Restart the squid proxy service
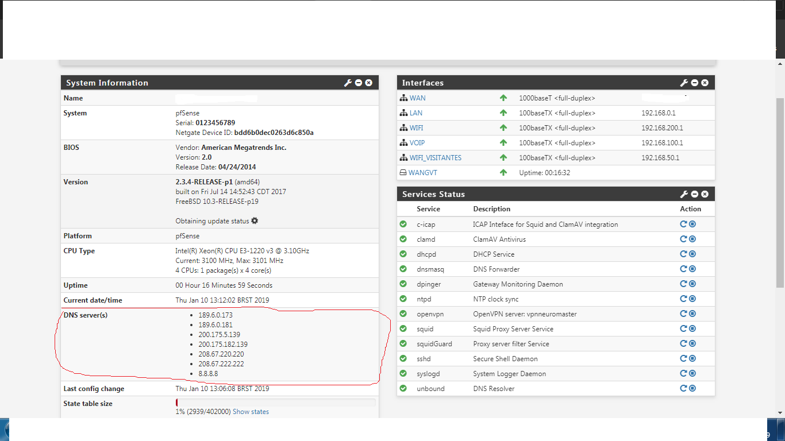This screenshot has height=441, width=785. (683, 329)
